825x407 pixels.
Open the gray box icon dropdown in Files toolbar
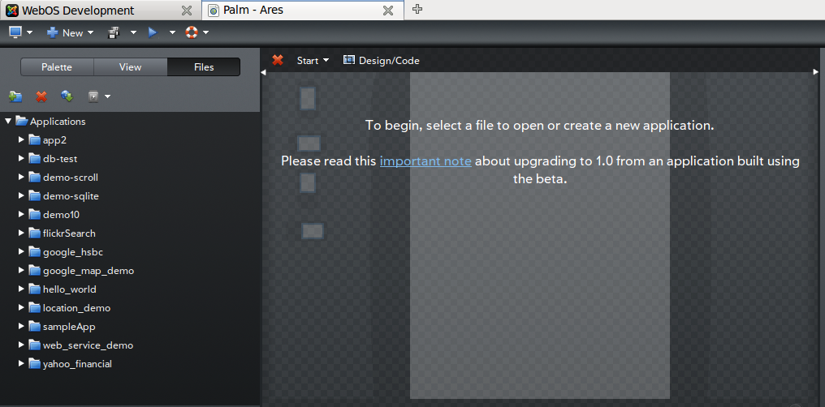[x=99, y=96]
